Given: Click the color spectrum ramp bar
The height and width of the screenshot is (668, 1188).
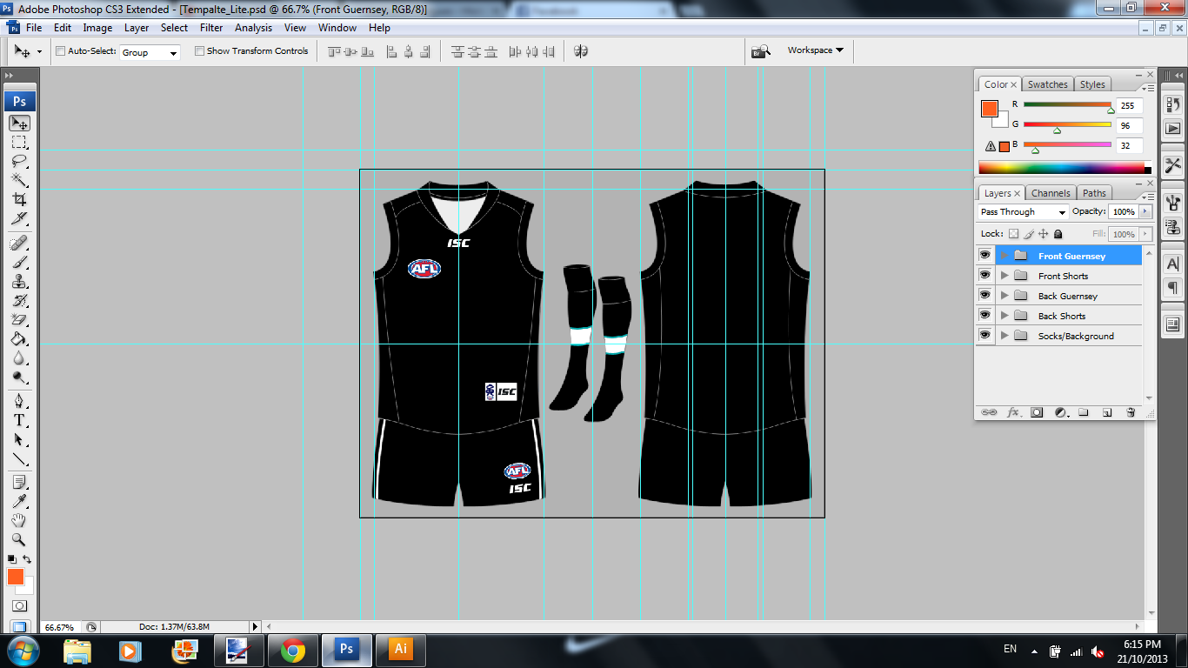Looking at the screenshot, I should [1061, 168].
